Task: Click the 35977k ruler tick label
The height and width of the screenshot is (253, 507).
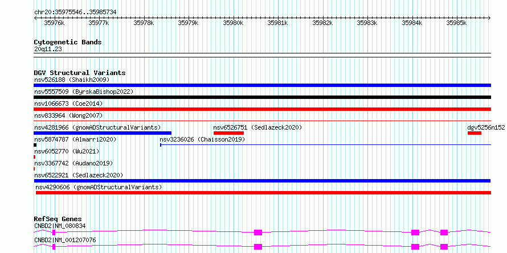Action: point(99,23)
